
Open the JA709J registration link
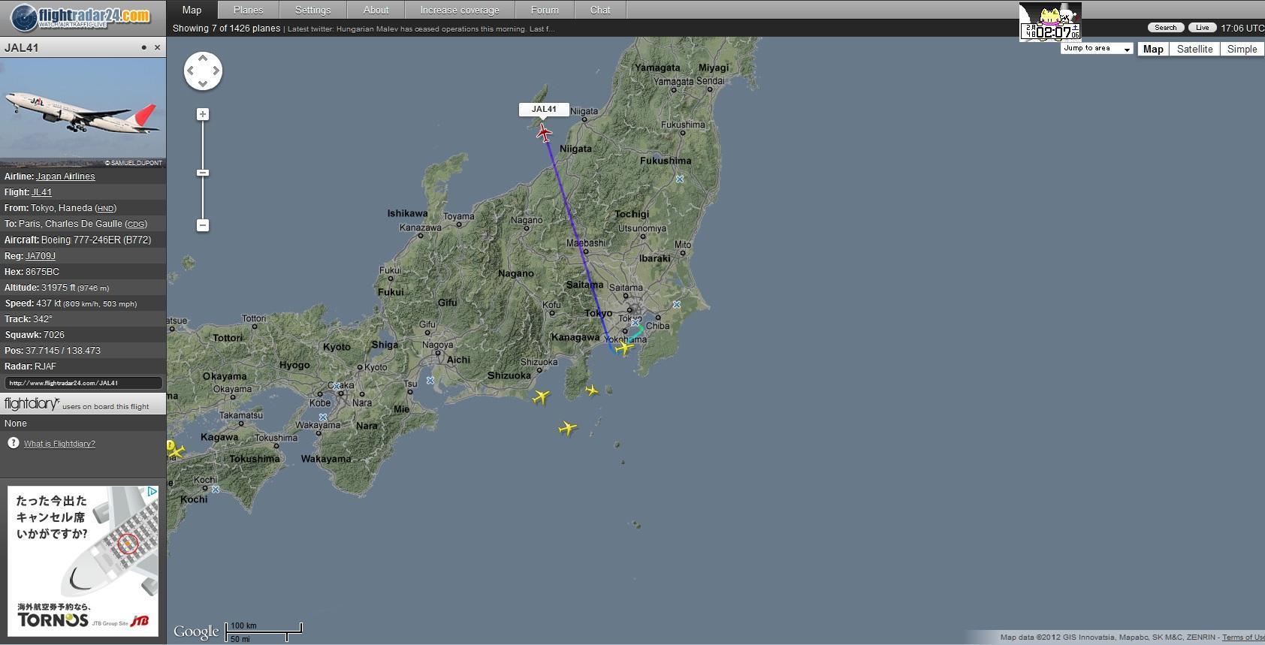[x=41, y=256]
